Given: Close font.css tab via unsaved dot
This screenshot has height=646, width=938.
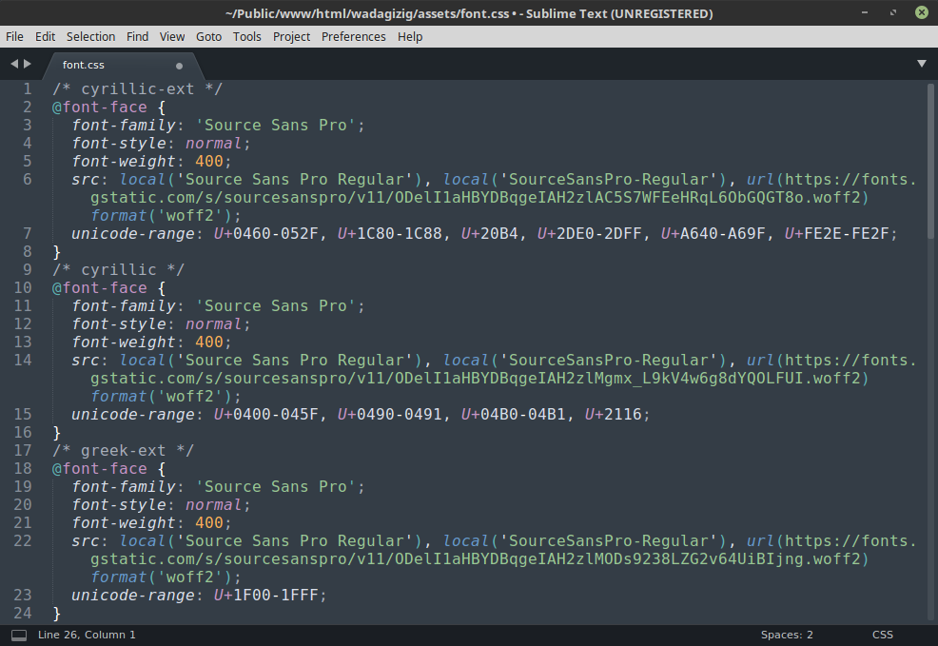Looking at the screenshot, I should tap(179, 66).
